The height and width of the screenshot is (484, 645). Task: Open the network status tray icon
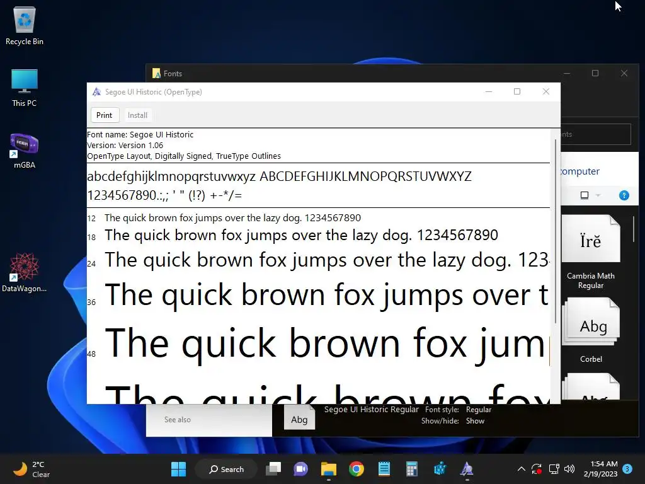554,469
